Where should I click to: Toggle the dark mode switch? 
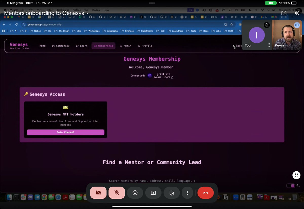click(x=291, y=186)
